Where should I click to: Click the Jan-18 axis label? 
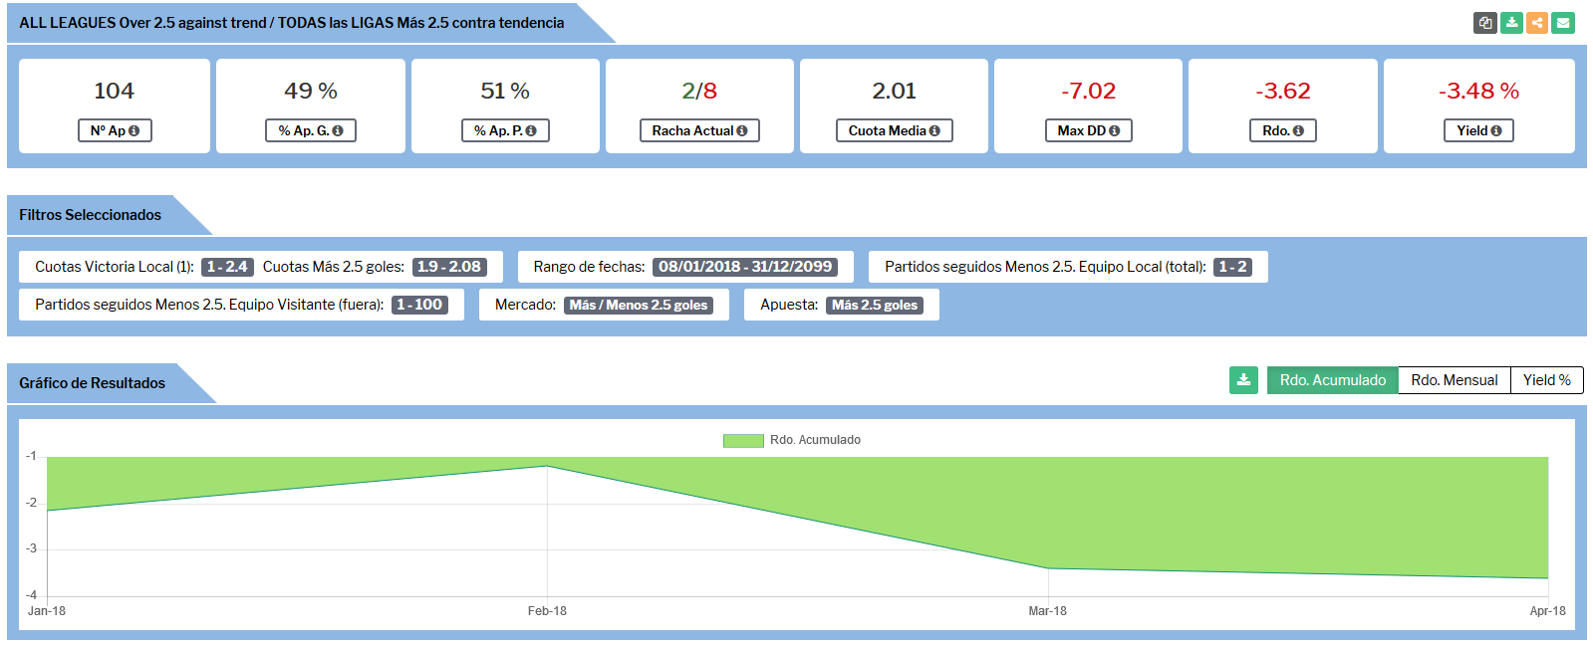click(47, 611)
